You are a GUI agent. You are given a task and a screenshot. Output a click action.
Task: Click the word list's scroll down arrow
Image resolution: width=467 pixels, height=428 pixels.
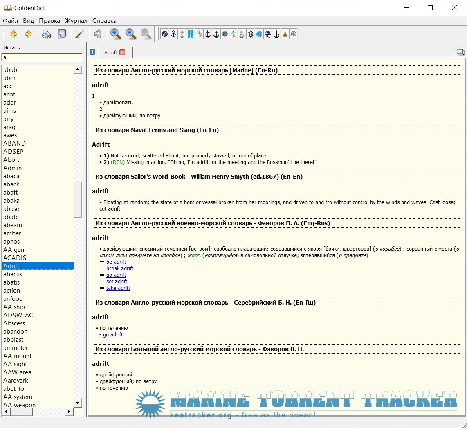(78, 403)
